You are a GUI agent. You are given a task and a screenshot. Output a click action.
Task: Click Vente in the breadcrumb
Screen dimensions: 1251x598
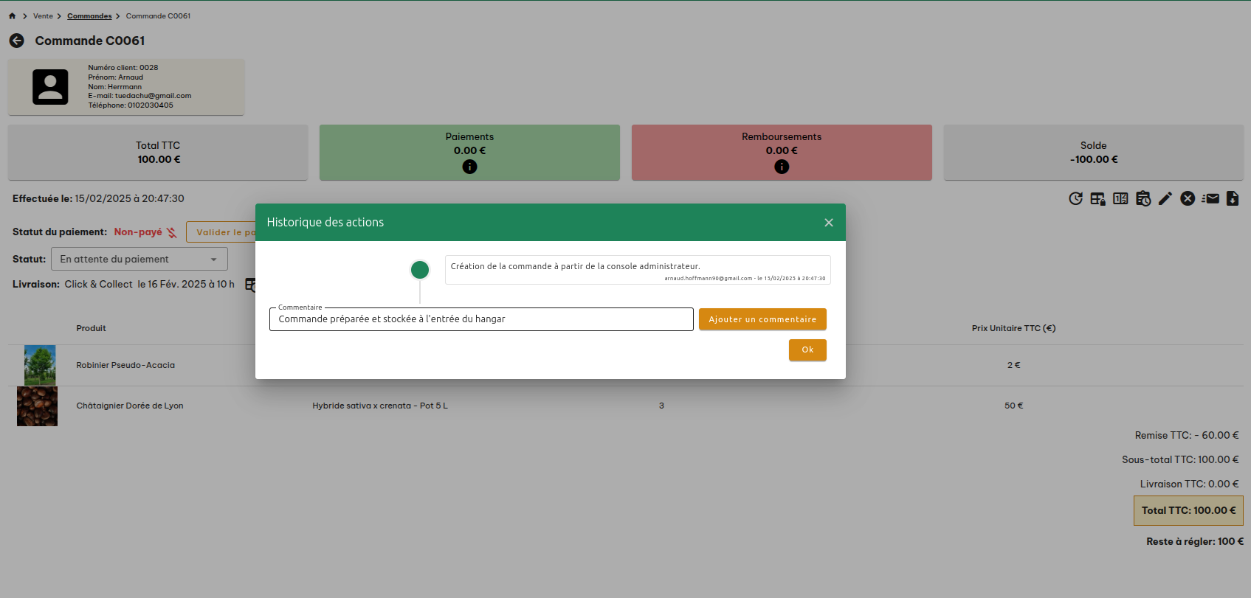(43, 15)
